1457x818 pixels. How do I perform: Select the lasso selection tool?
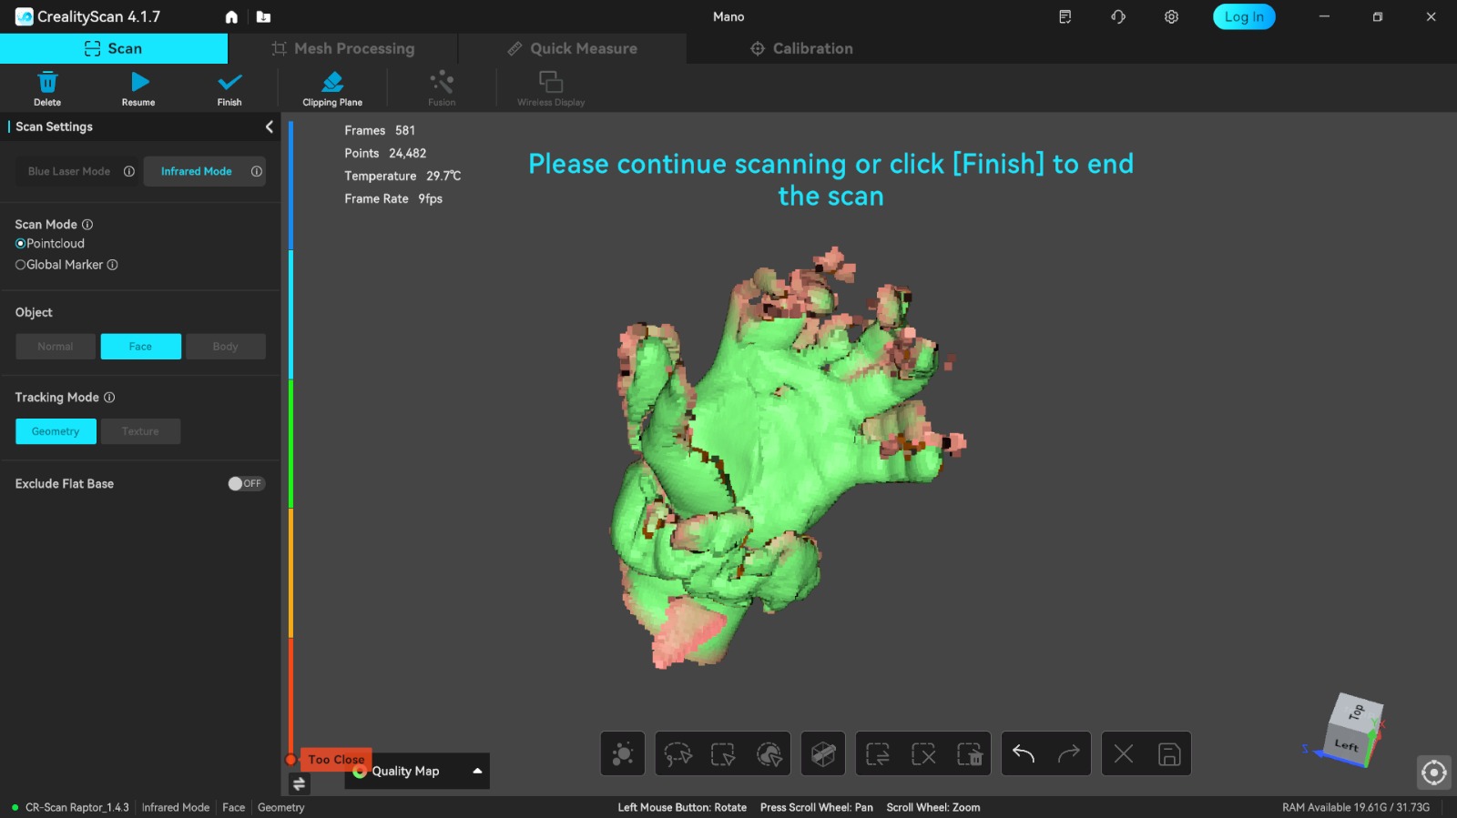tap(678, 753)
